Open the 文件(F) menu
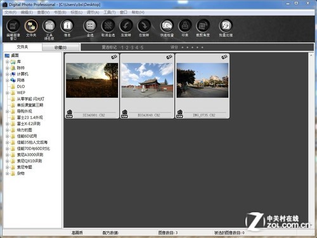Image resolution: width=317 pixels, height=238 pixels. (11, 12)
